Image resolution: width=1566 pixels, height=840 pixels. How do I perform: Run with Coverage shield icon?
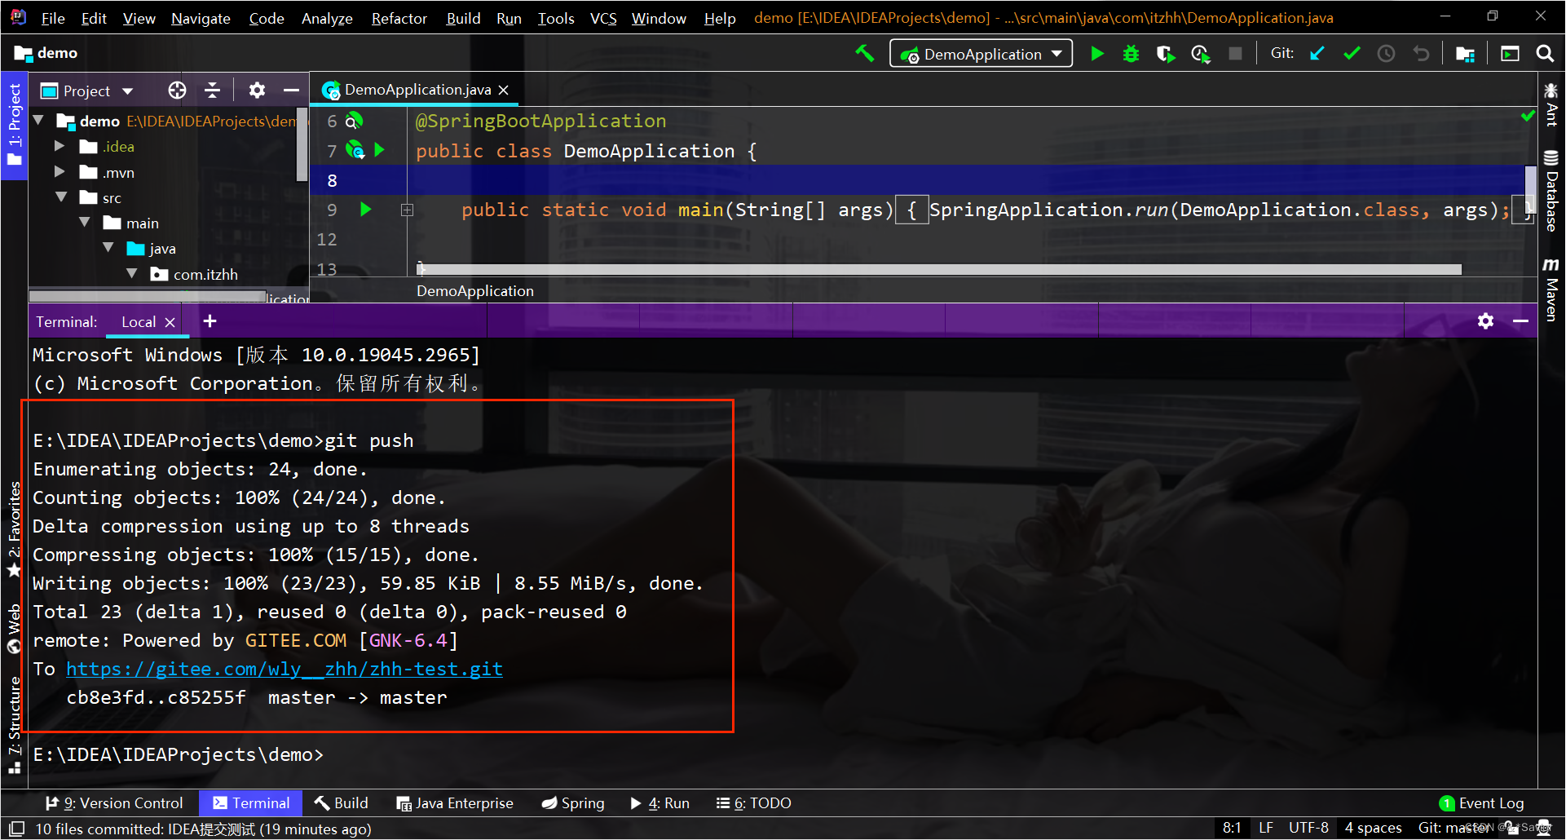pos(1166,54)
